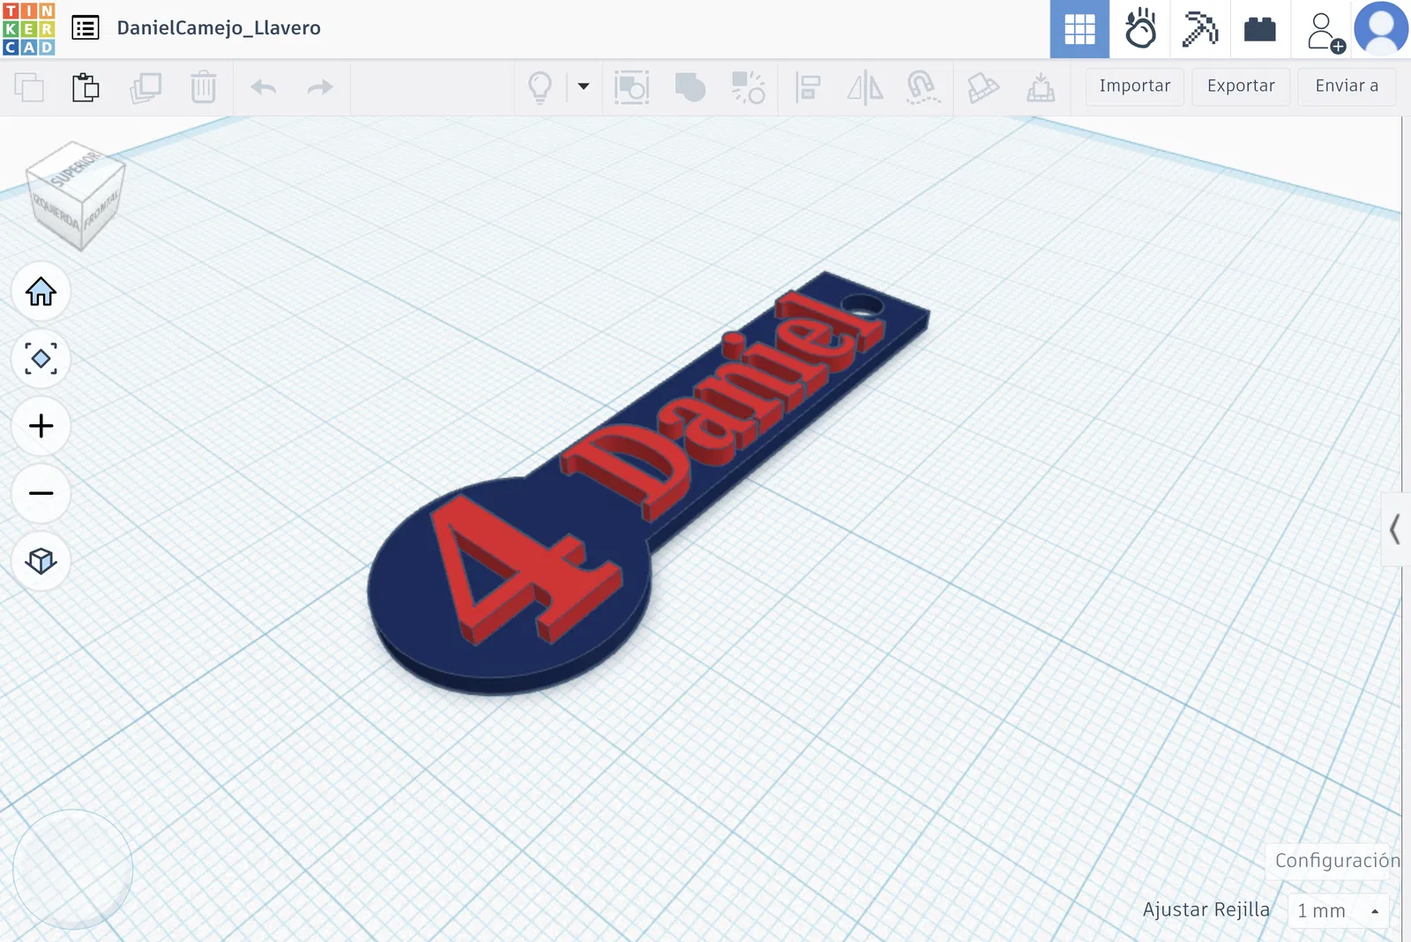This screenshot has height=942, width=1411.
Task: Click the Mirror tool
Action: point(865,87)
